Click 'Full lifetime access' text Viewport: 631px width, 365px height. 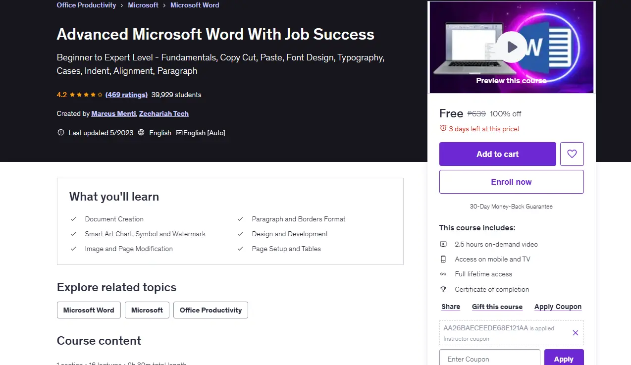point(483,274)
